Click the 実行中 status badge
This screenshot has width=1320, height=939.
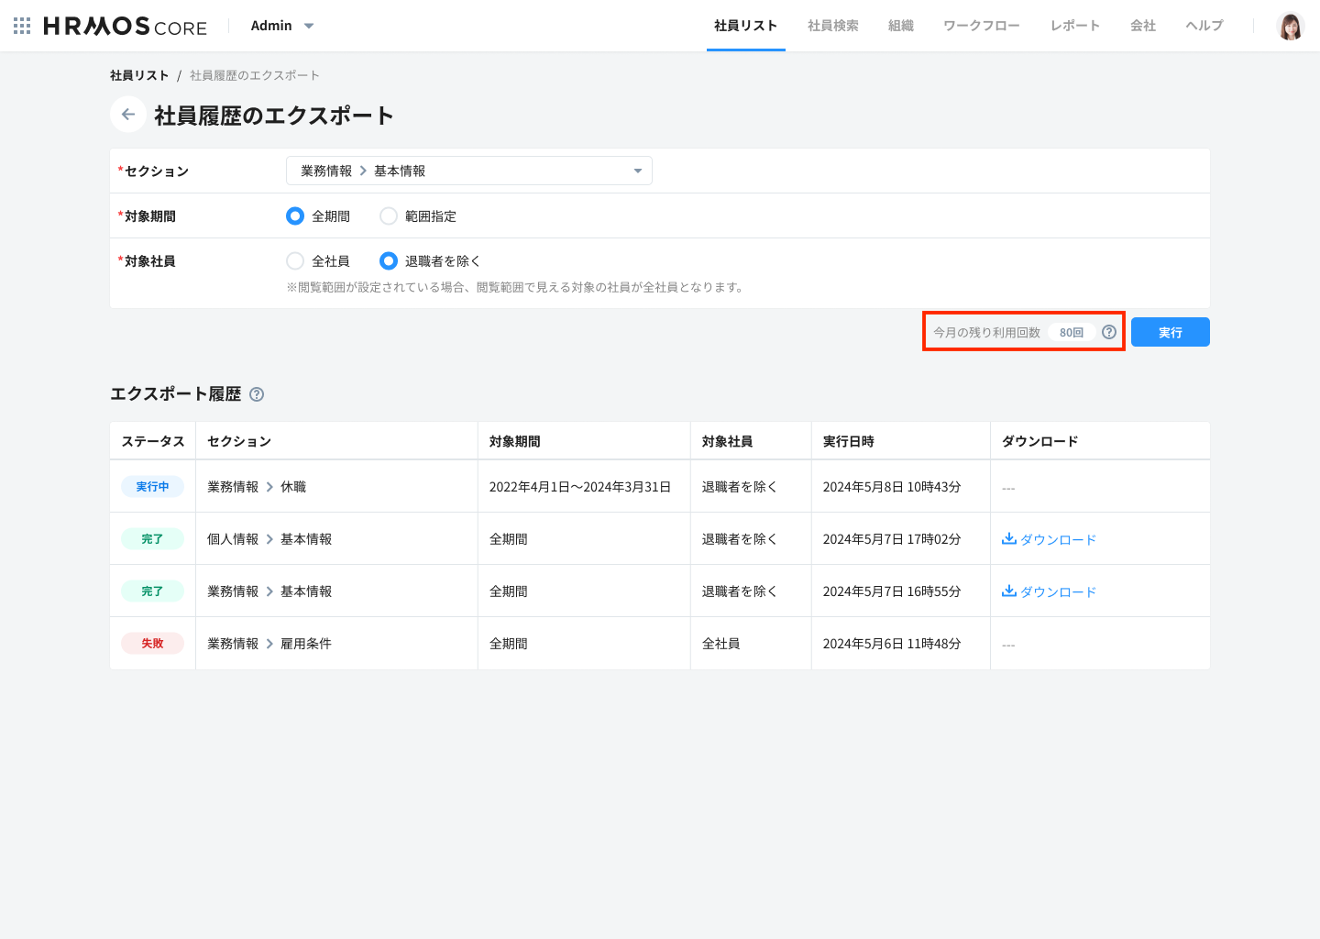[x=152, y=487]
